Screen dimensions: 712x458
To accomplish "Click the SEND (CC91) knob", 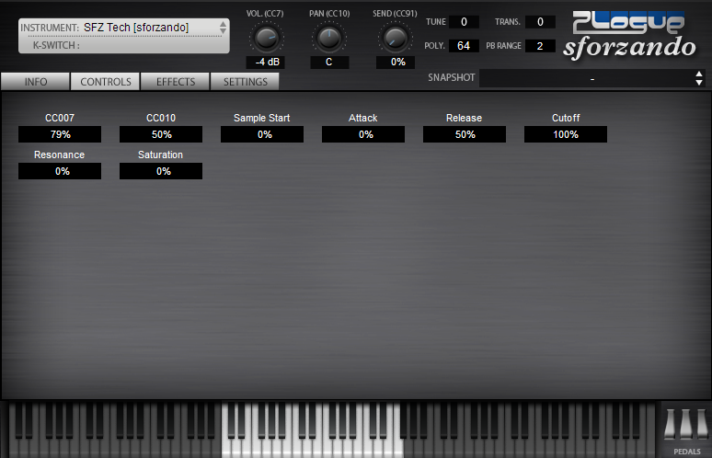I will 395,38.
